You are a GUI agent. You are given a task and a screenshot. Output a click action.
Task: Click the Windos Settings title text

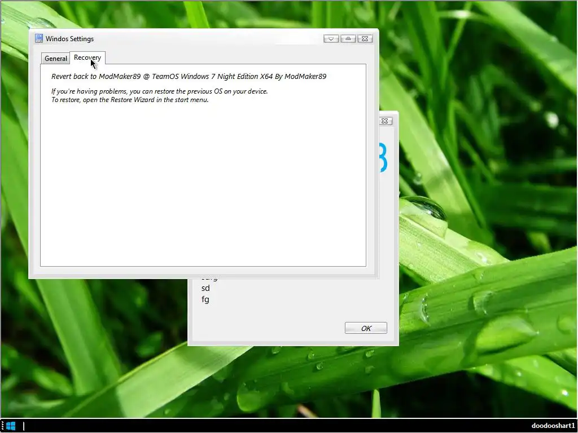point(69,39)
